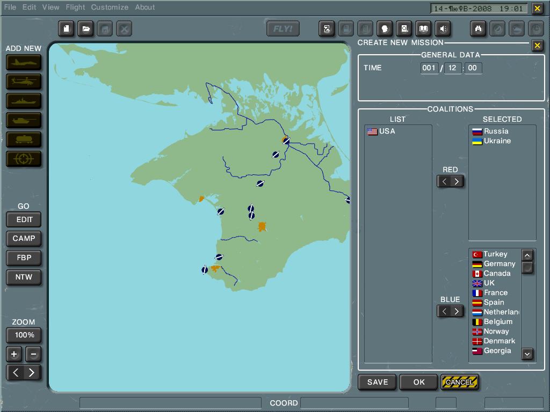This screenshot has height=412, width=550.
Task: Click the open folder toolbar icon
Action: [86, 28]
